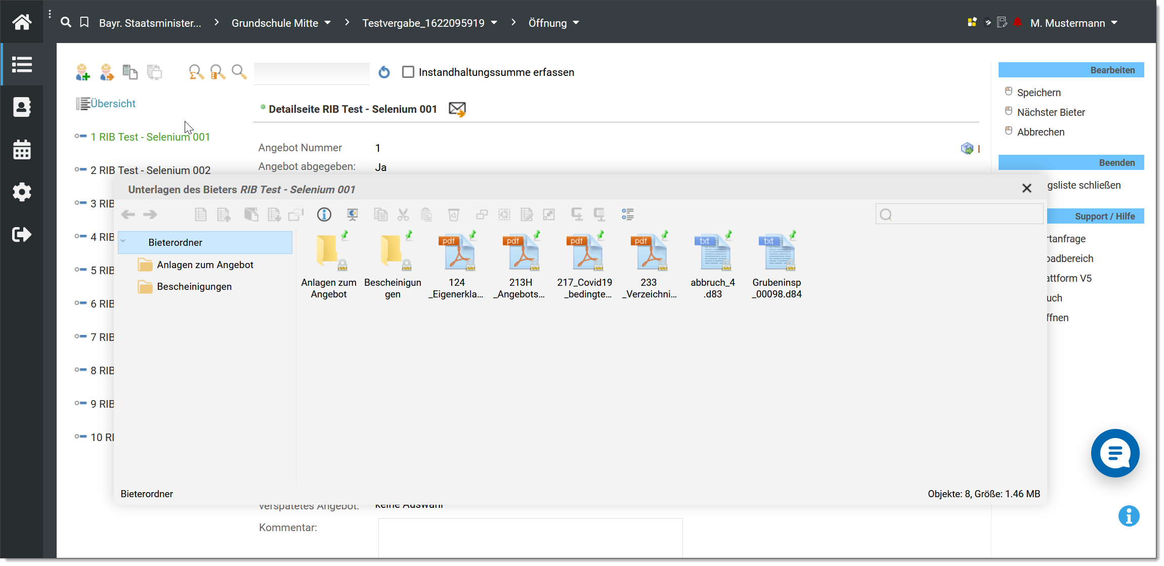Viewport: 1164px width, 566px height.
Task: Click the search magnifier in header
Action: point(66,22)
